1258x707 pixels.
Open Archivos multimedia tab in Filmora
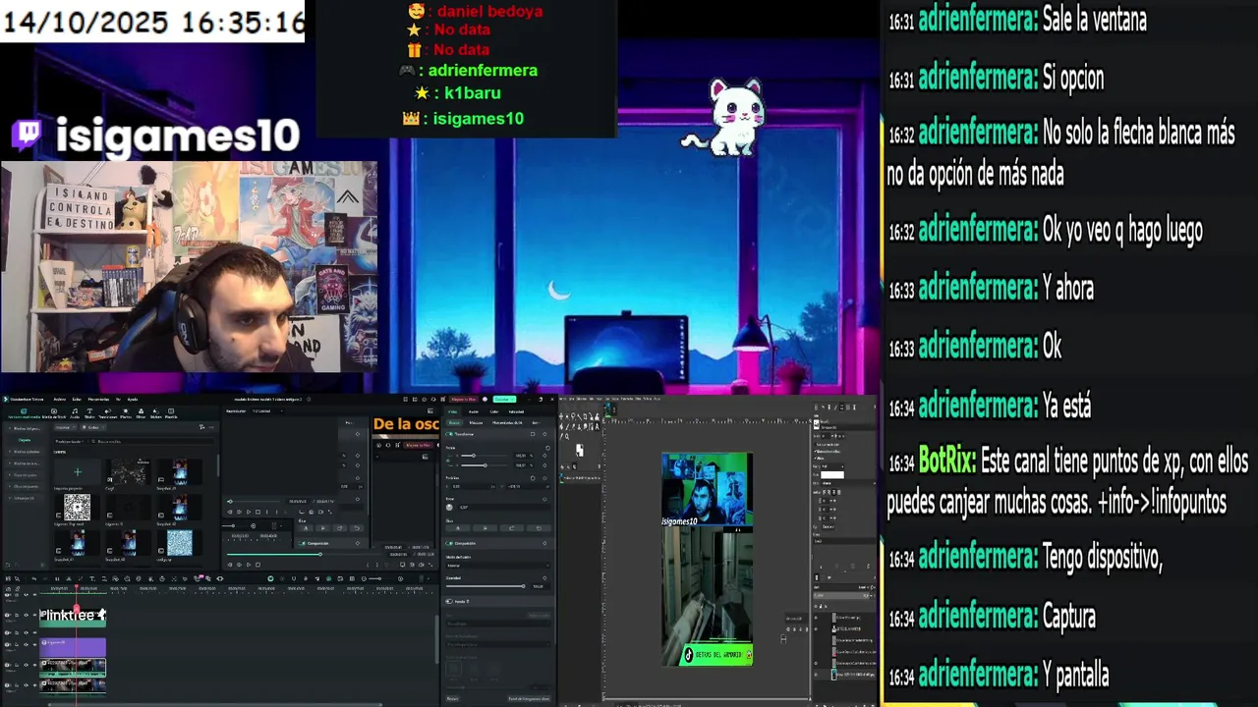pos(25,413)
